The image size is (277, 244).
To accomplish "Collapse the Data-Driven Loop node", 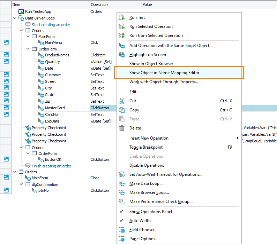I will tap(15, 18).
